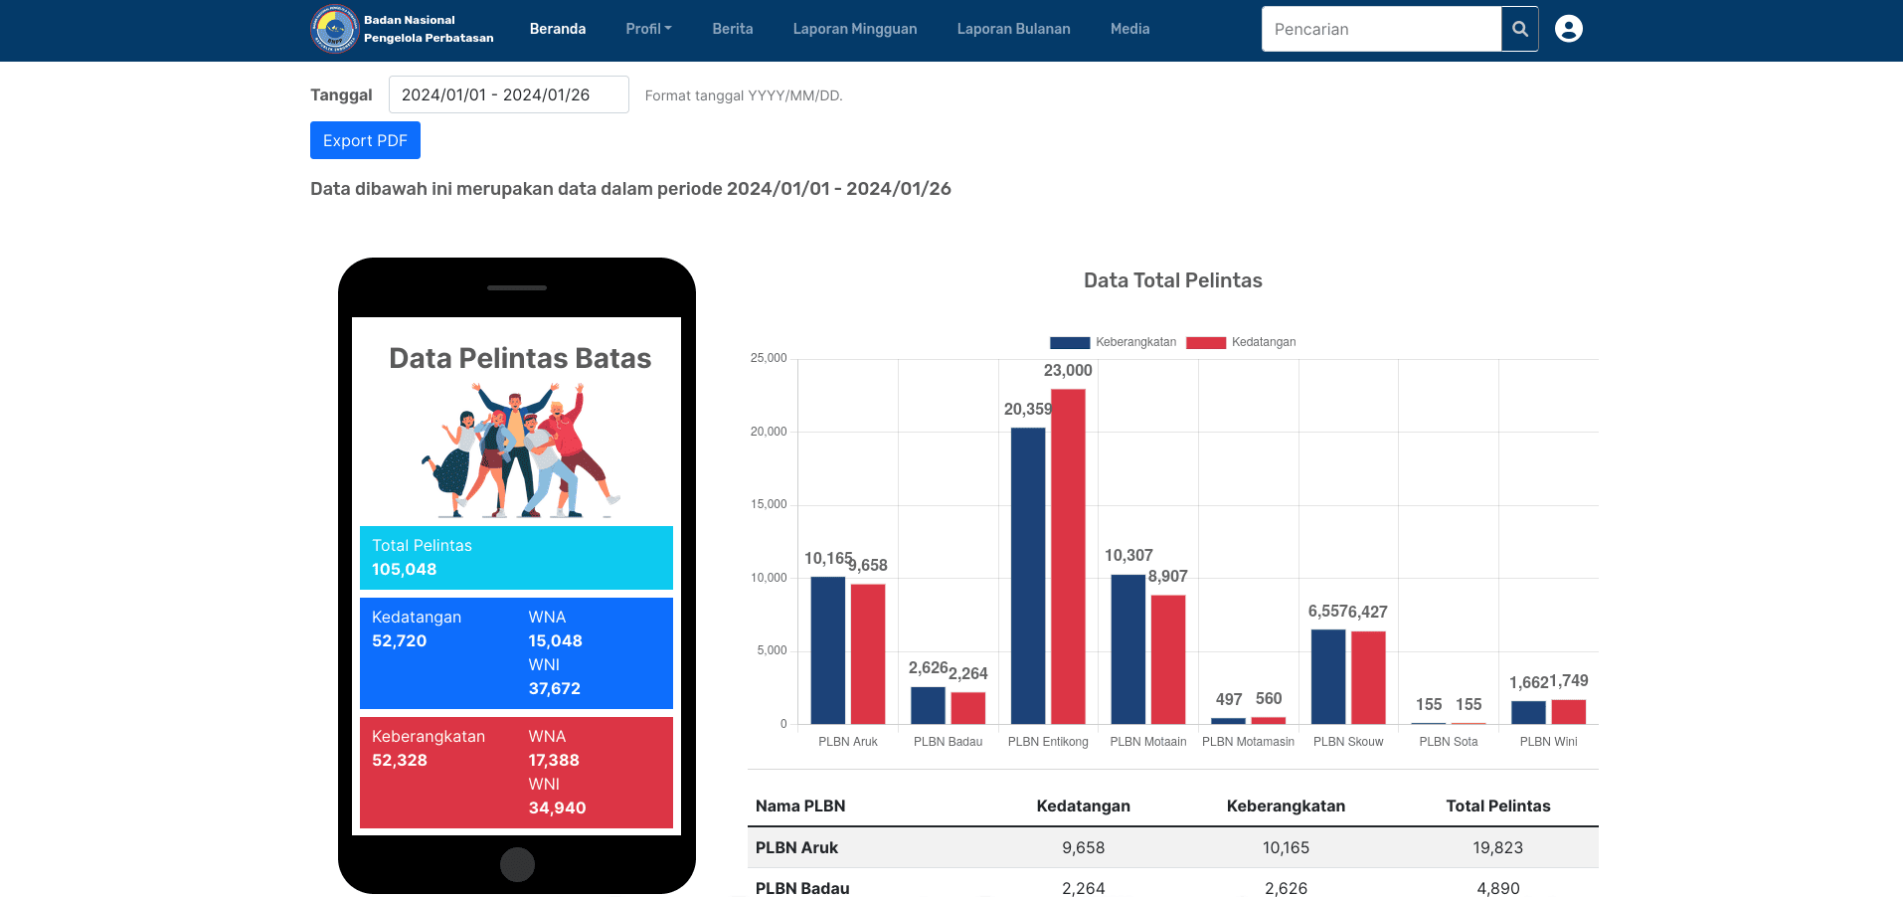
Task: Click the 4,890 total in PLBN Badau row
Action: coord(1498,888)
